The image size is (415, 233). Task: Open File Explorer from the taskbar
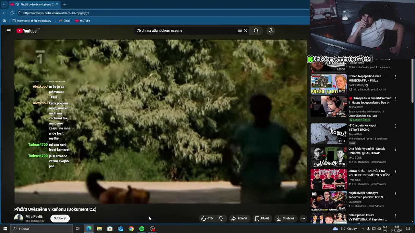pyautogui.click(x=99, y=229)
